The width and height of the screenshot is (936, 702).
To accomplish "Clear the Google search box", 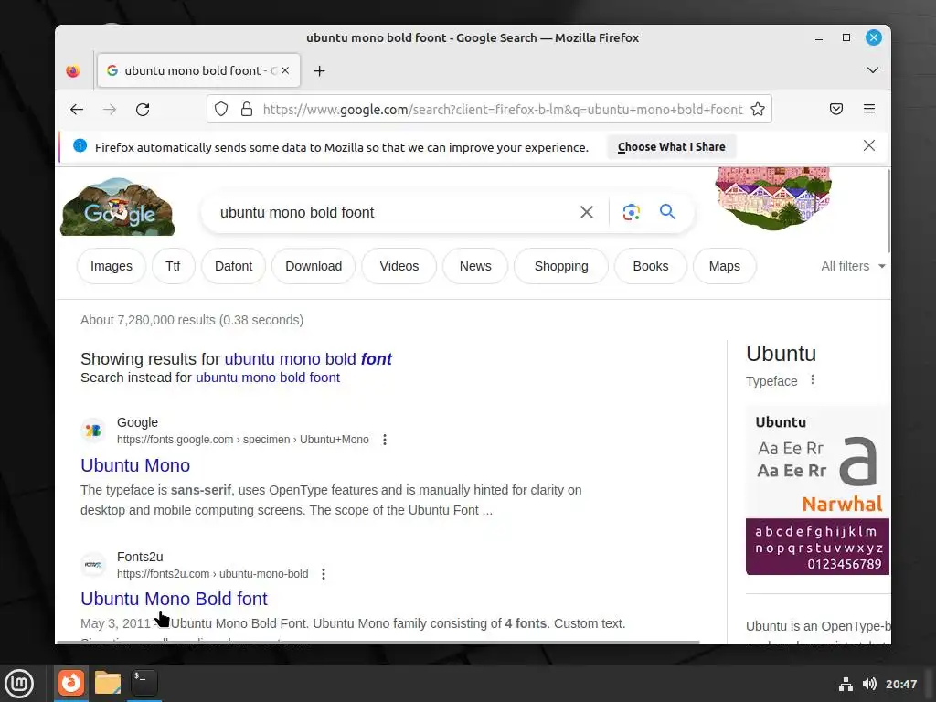I will pyautogui.click(x=587, y=212).
